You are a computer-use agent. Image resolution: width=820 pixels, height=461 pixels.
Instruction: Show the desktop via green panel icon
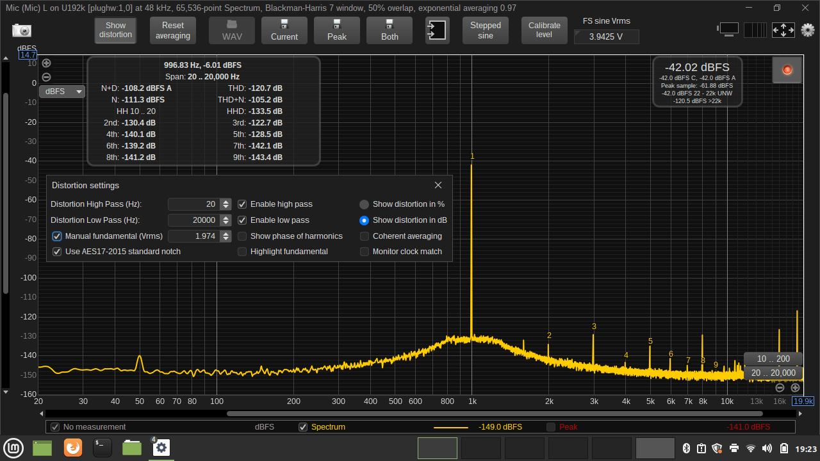(42, 448)
